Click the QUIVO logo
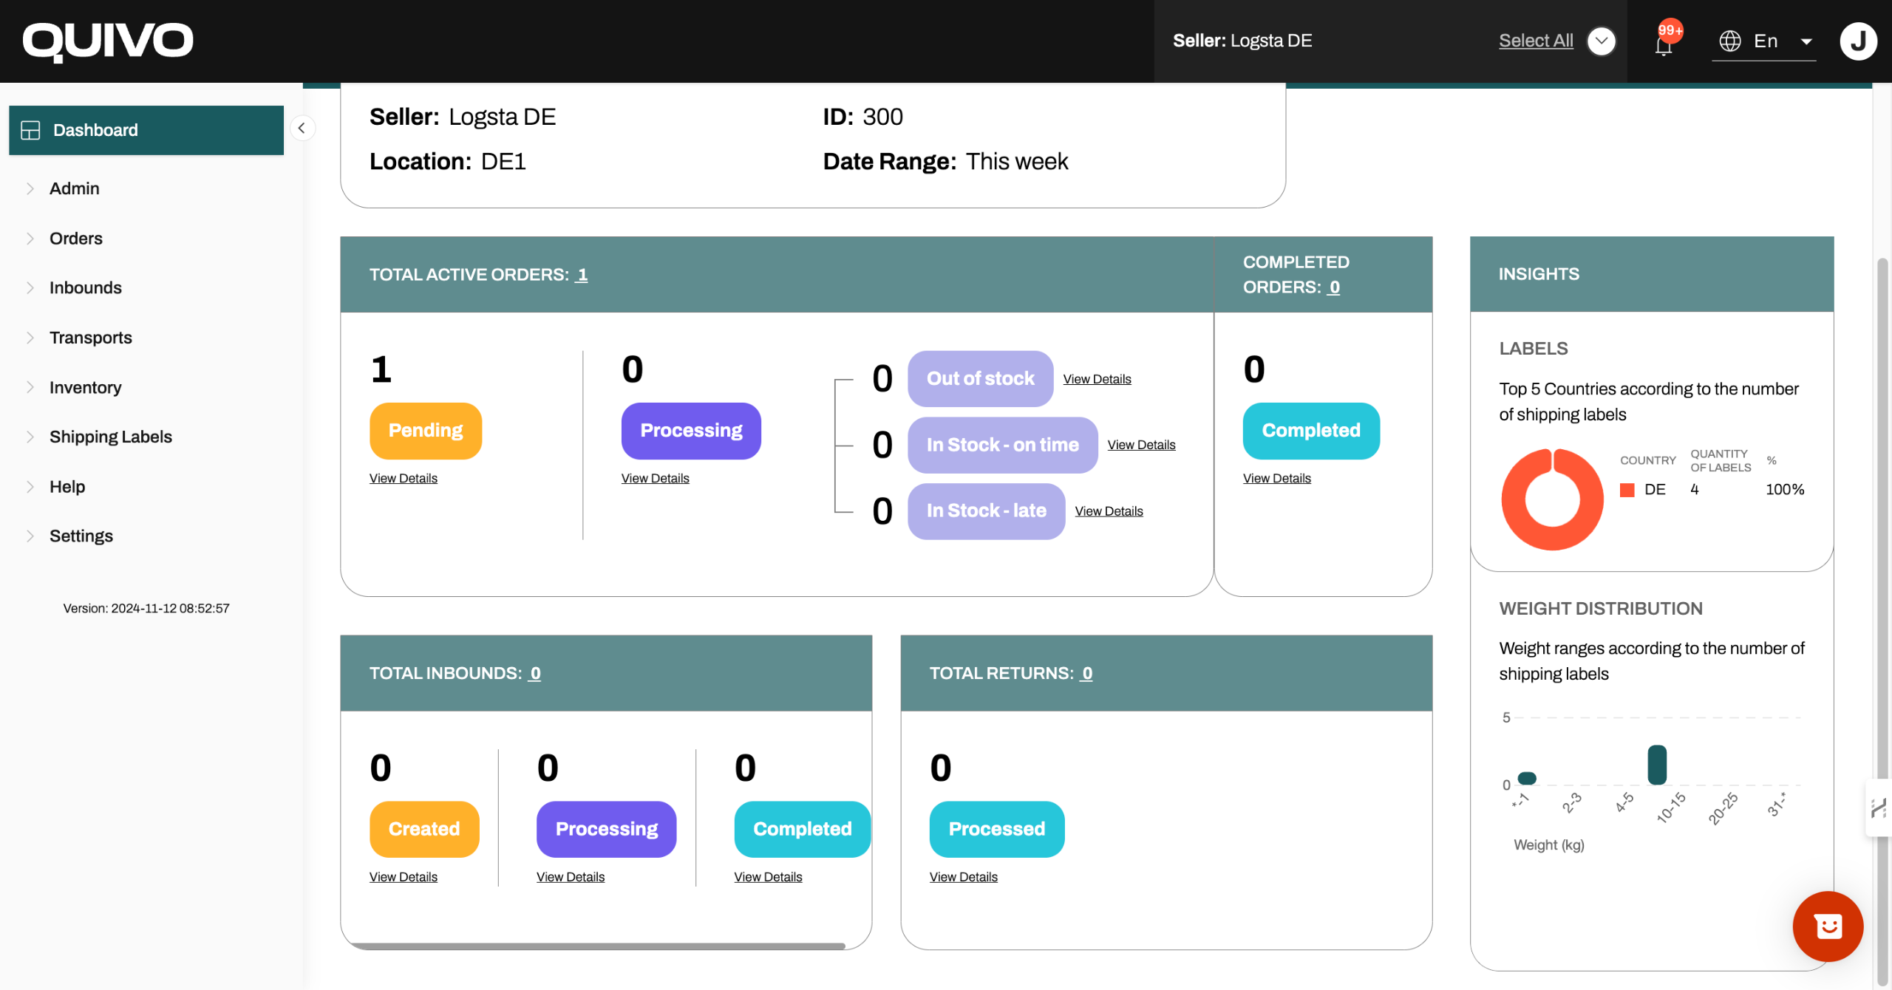 (108, 41)
